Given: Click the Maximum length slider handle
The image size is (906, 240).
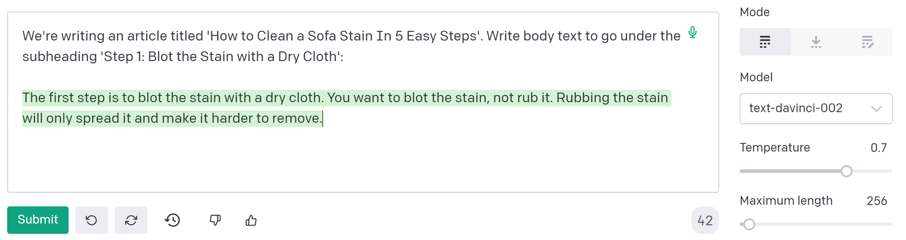Looking at the screenshot, I should point(749,224).
